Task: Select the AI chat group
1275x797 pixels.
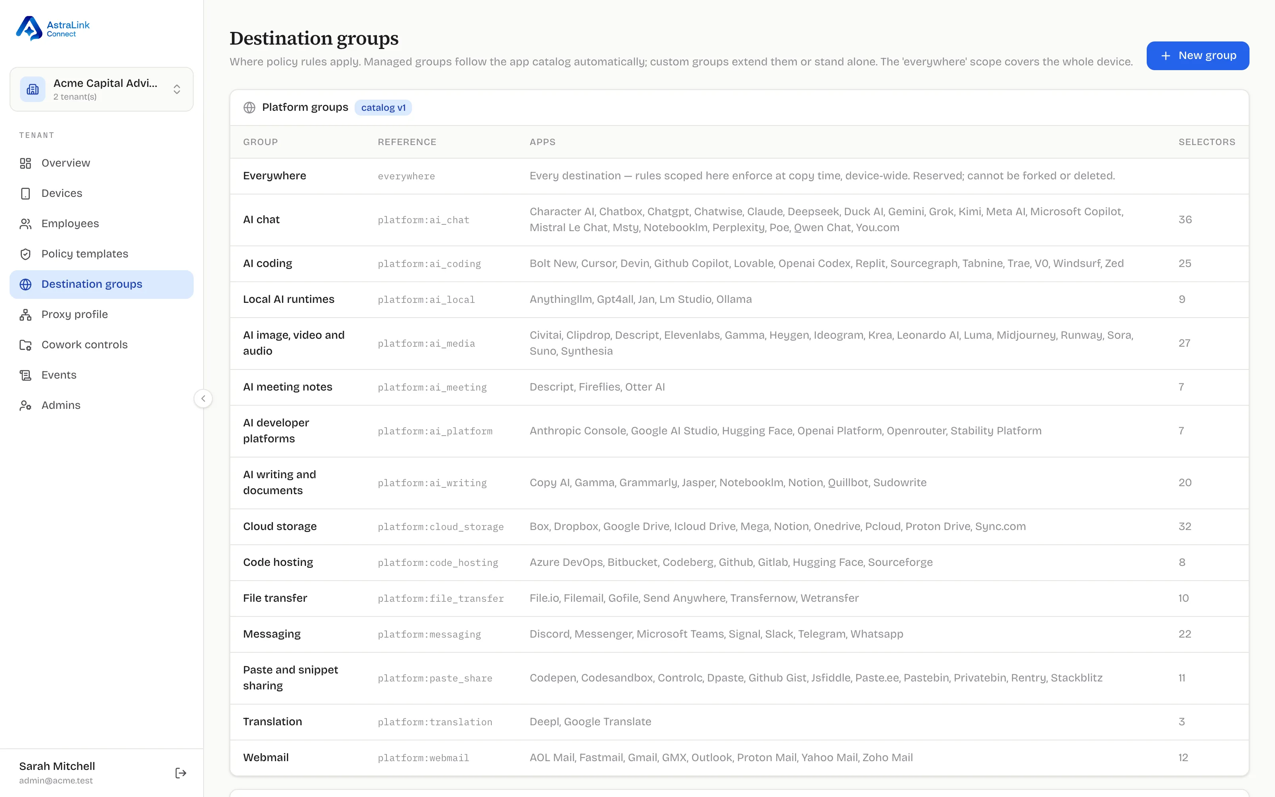Action: [739, 220]
